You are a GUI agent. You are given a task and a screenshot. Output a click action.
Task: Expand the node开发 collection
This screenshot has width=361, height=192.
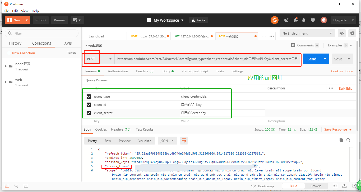[6, 66]
